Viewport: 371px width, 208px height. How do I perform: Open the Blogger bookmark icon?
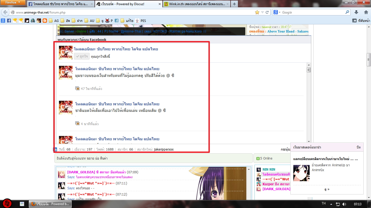coord(45,21)
